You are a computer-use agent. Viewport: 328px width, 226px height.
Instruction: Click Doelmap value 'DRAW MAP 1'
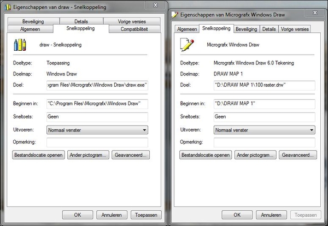228,74
